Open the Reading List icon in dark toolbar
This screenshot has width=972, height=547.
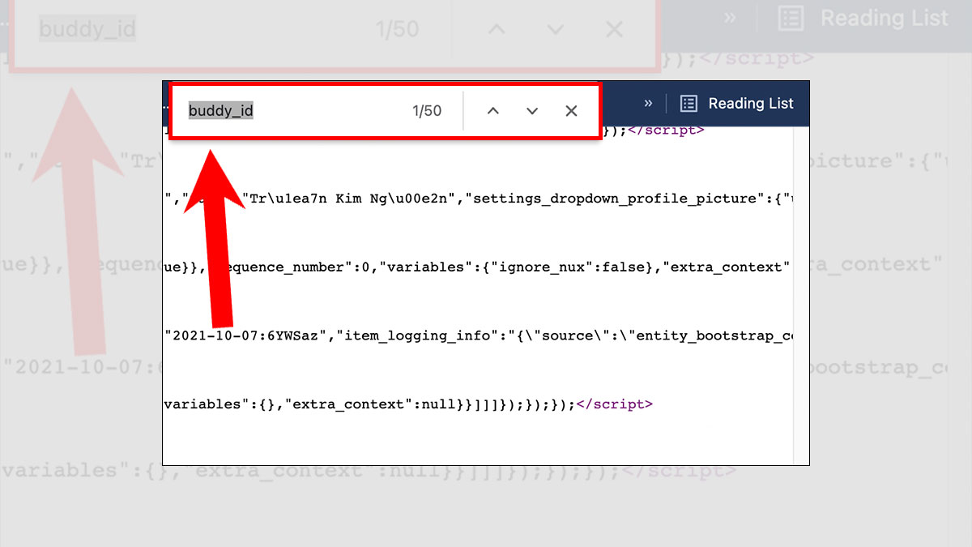pos(688,104)
